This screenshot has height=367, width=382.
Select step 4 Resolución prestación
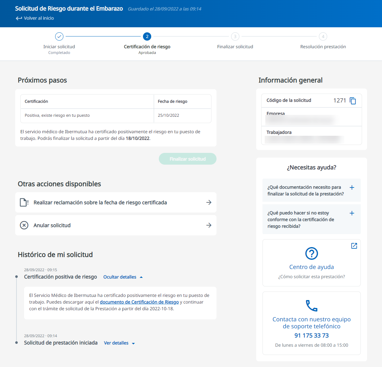[323, 37]
